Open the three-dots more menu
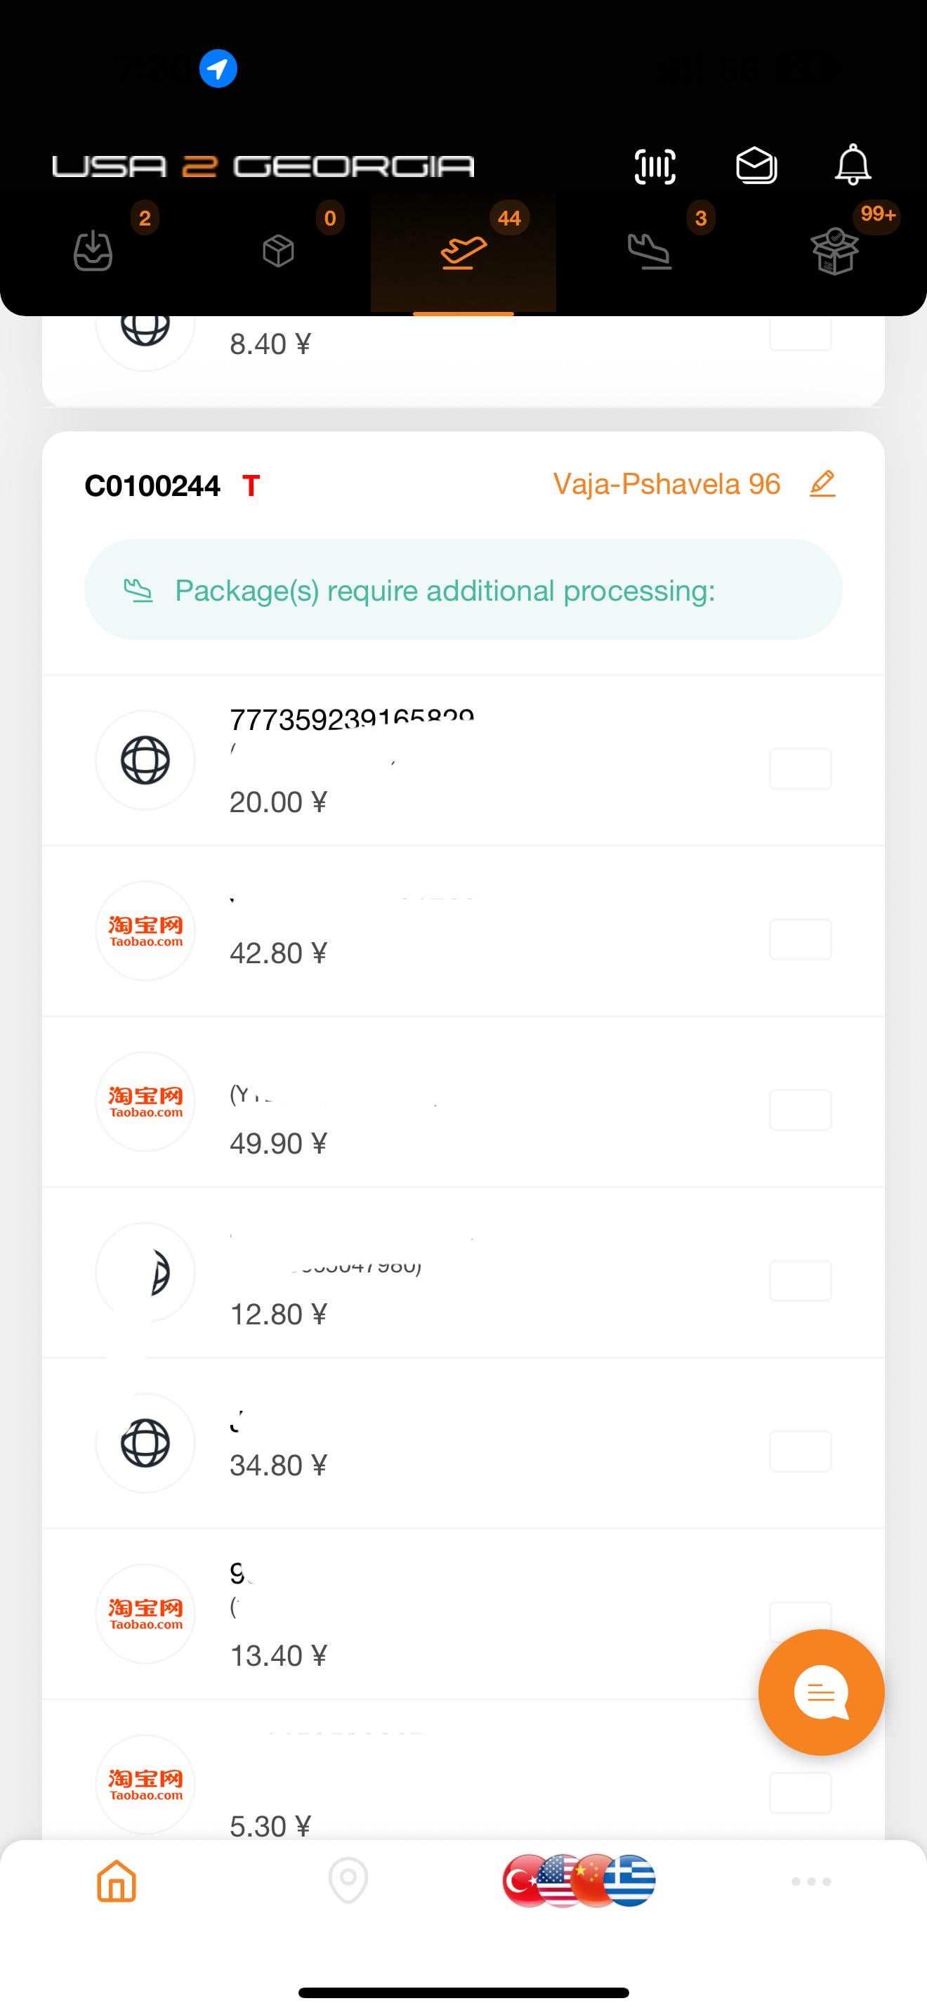The height and width of the screenshot is (2015, 927). [810, 1882]
